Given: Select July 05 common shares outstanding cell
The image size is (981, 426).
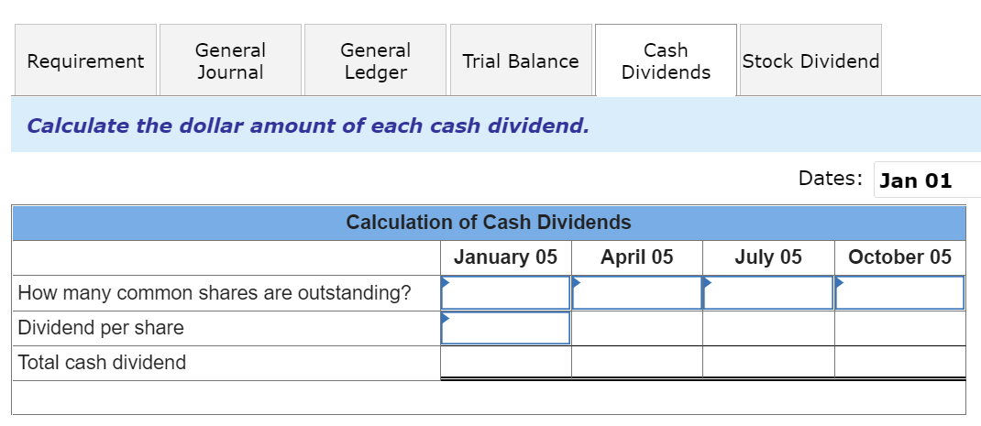Looking at the screenshot, I should (x=768, y=293).
